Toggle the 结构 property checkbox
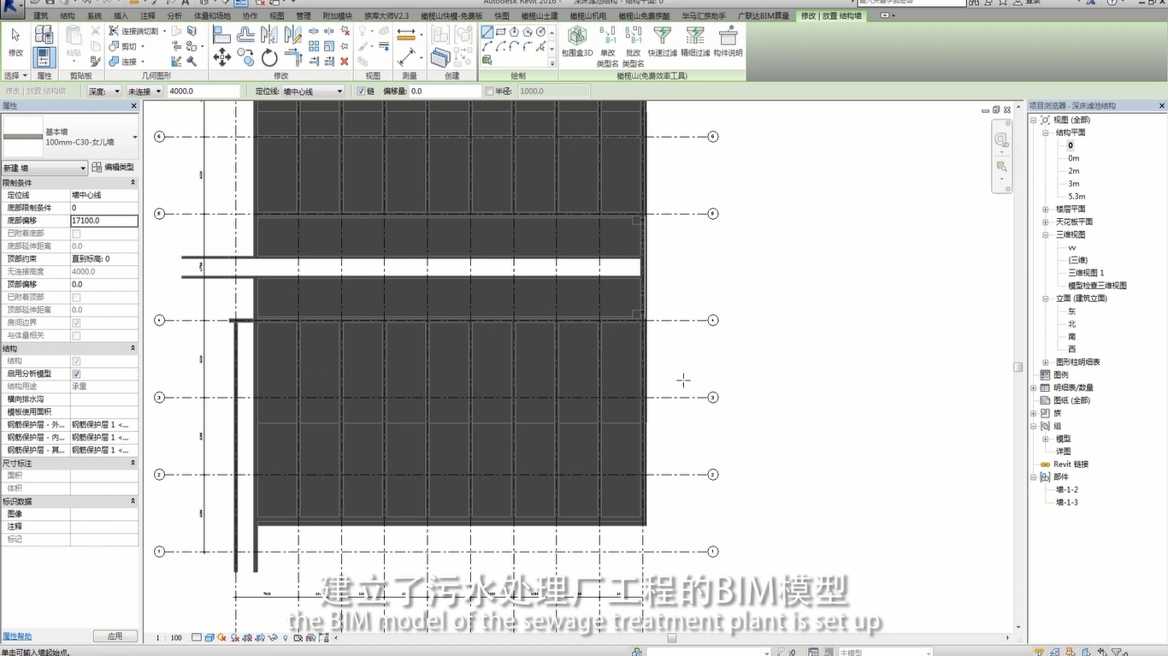This screenshot has width=1168, height=656. coord(76,361)
